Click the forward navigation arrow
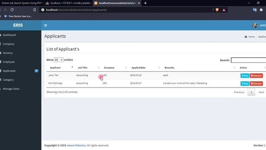266x150 pixels. click(x=5, y=10)
